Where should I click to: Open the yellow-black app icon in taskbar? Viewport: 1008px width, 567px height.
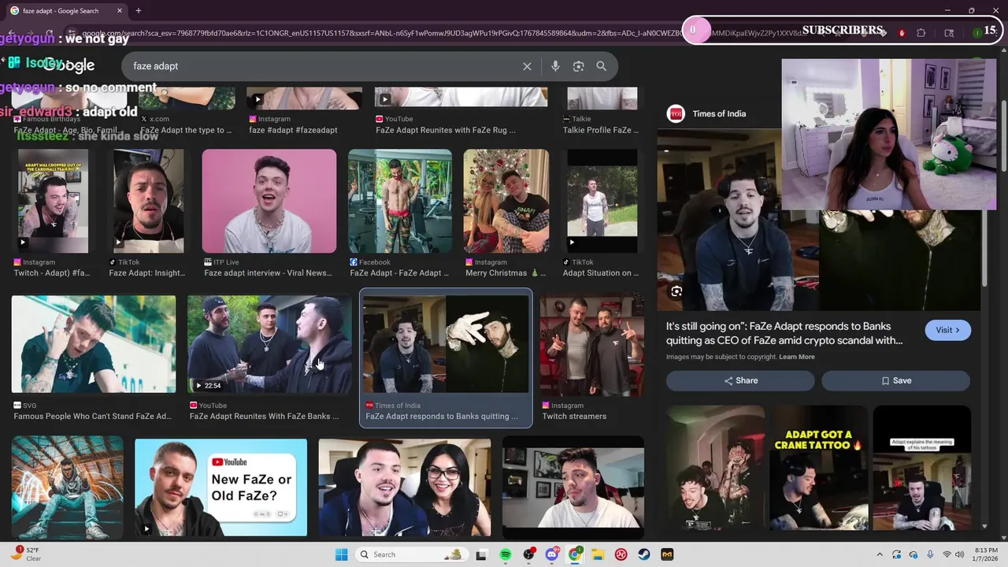667,554
